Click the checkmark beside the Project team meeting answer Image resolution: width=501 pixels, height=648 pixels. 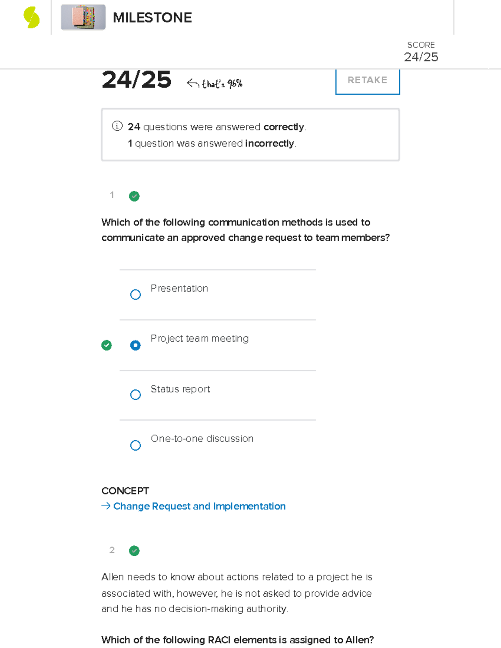[106, 345]
